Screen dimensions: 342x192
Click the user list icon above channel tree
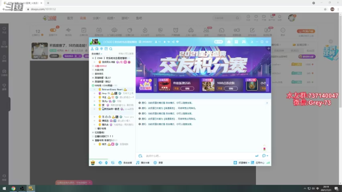click(92, 49)
